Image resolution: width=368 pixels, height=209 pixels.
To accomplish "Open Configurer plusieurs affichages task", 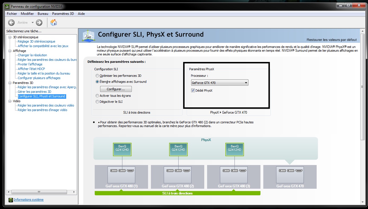I will click(x=39, y=78).
